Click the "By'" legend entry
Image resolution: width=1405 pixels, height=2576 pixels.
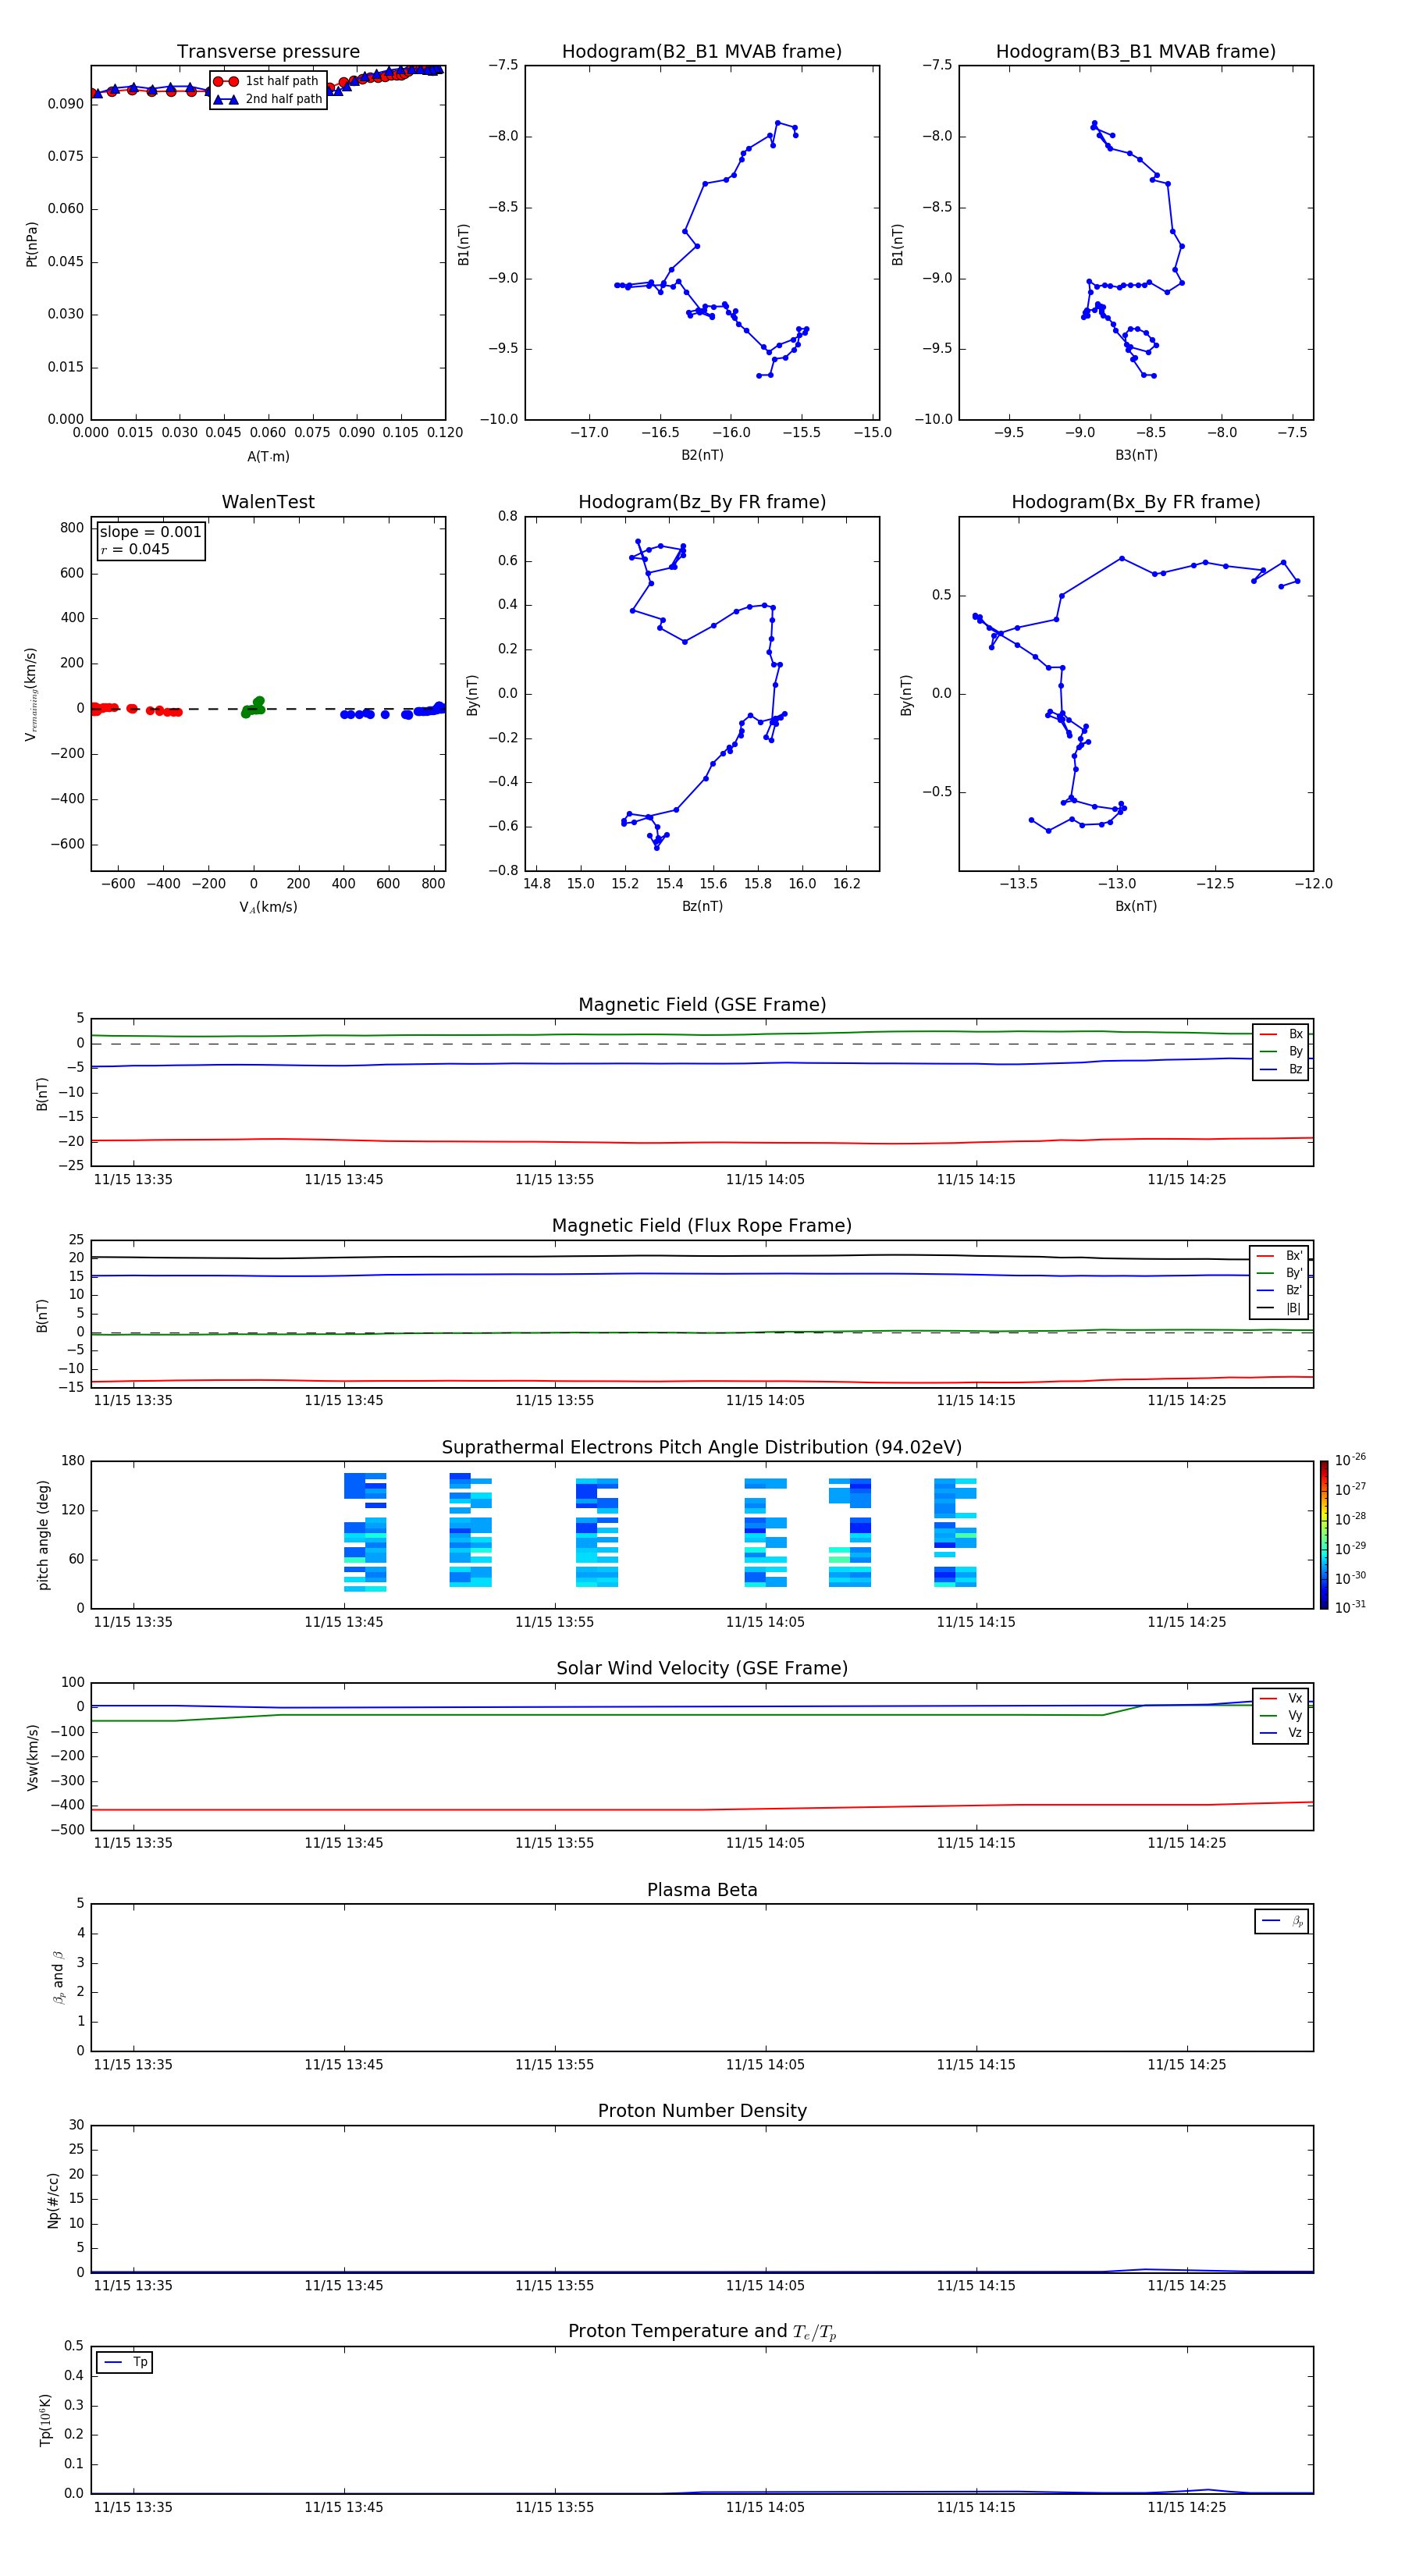[1280, 1273]
